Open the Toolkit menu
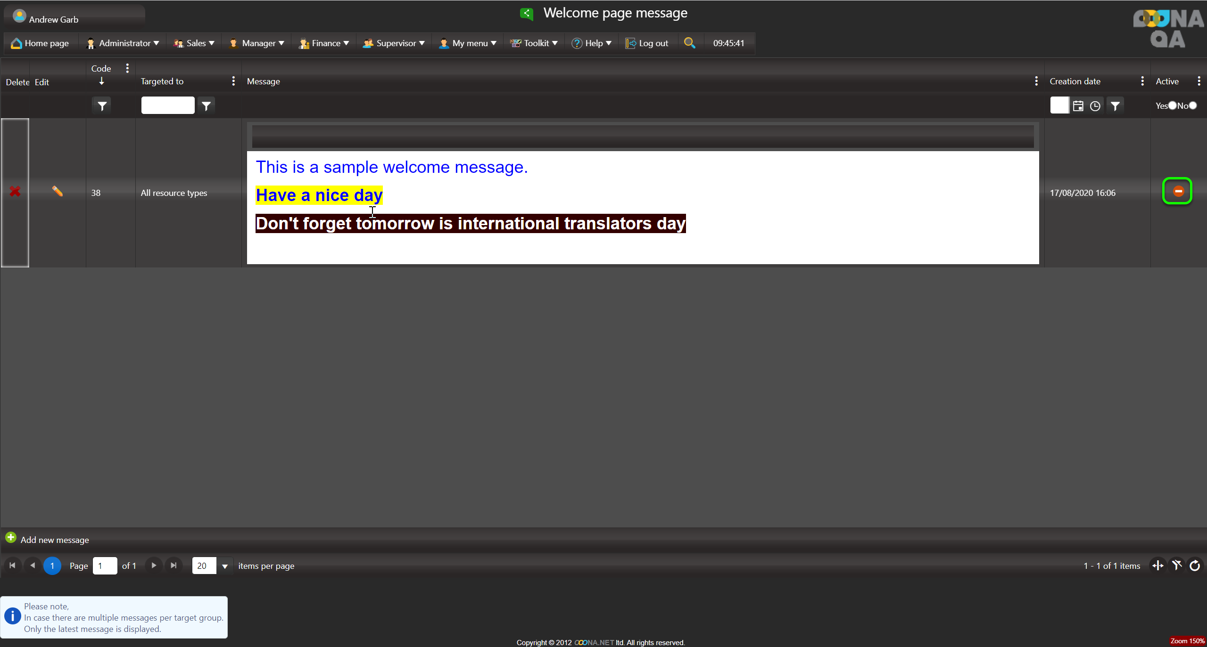The image size is (1207, 647). tap(534, 43)
